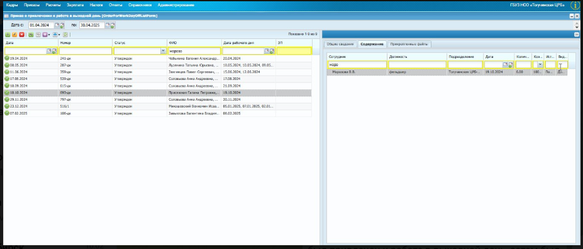Image resolution: width=583 pixels, height=249 pixels.
Task: Switch to Прикрепленные файлы tab
Action: (409, 44)
